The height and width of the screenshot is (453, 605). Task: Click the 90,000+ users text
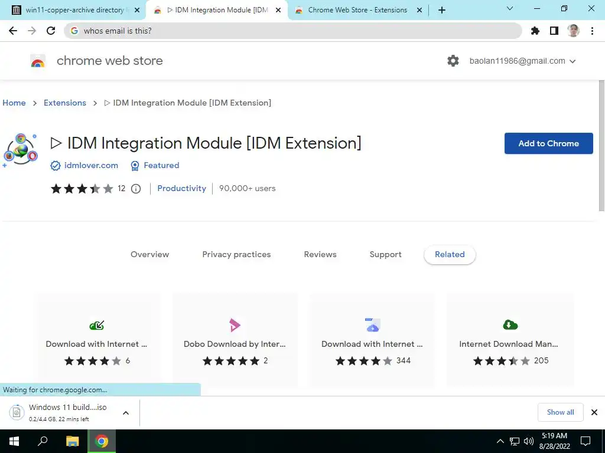click(x=248, y=189)
